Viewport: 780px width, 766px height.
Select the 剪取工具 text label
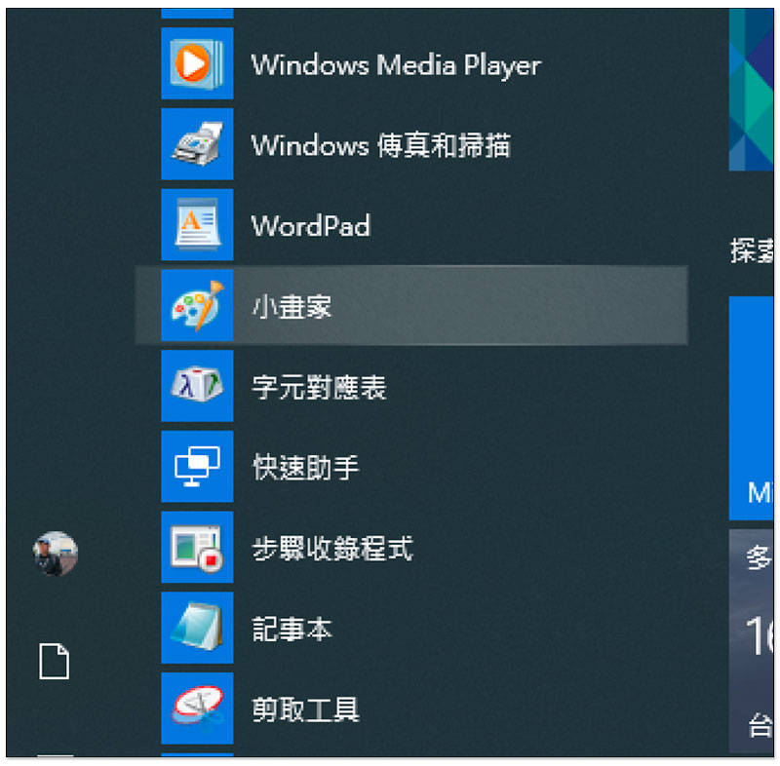[x=305, y=709]
